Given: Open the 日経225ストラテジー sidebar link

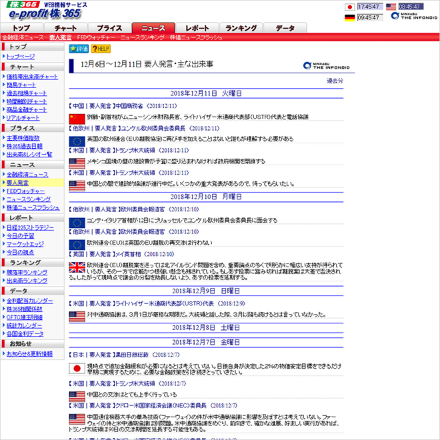Looking at the screenshot, I should click(30, 227).
